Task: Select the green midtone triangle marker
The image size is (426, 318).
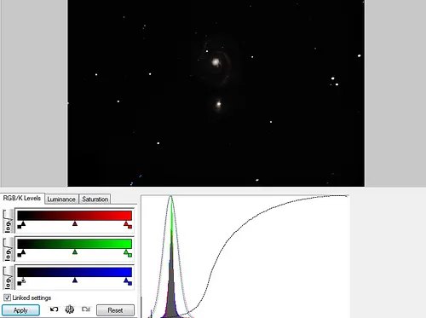Action: pyautogui.click(x=75, y=252)
